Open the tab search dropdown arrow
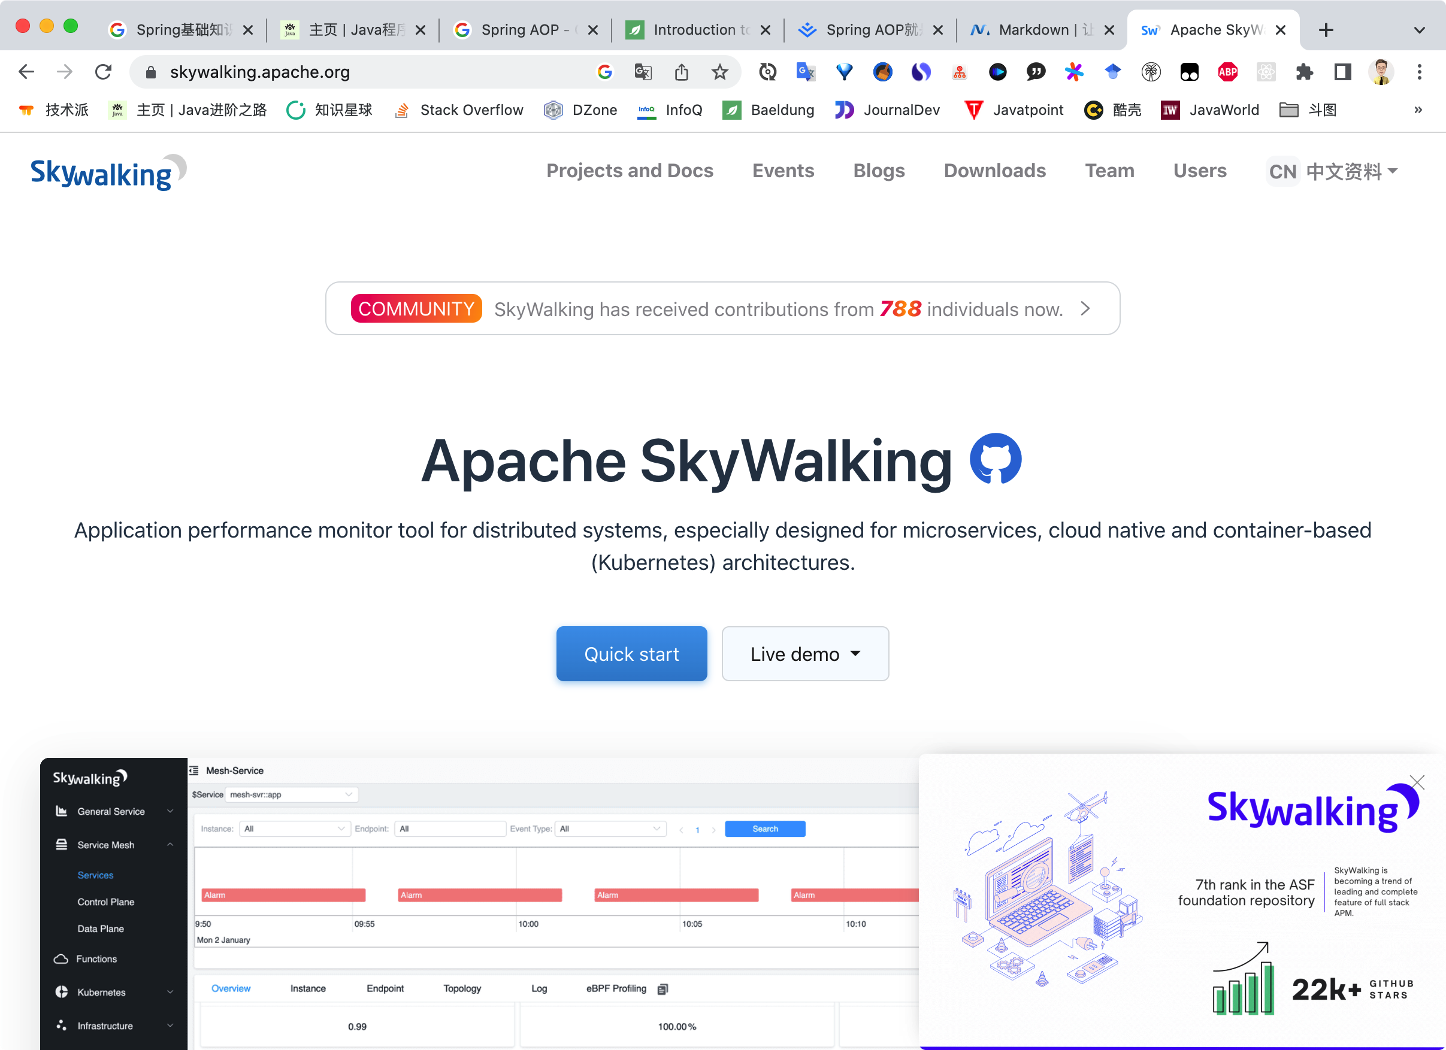Viewport: 1446px width, 1050px height. coord(1419,30)
